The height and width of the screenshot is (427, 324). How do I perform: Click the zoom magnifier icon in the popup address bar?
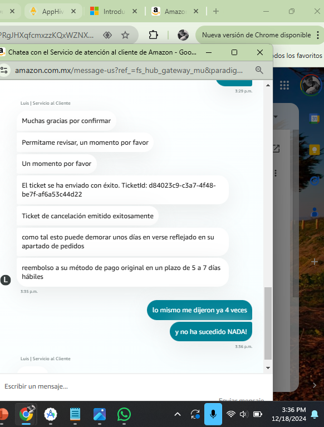(259, 70)
